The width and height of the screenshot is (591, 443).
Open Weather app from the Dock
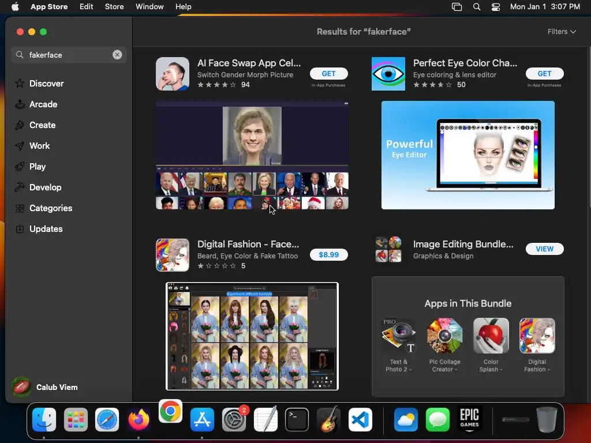pyautogui.click(x=406, y=419)
